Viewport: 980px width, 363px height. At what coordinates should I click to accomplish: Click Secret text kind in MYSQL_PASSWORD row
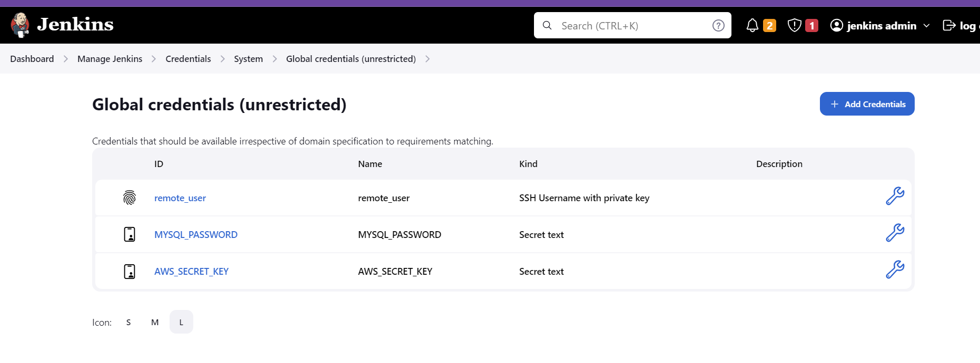(x=541, y=235)
